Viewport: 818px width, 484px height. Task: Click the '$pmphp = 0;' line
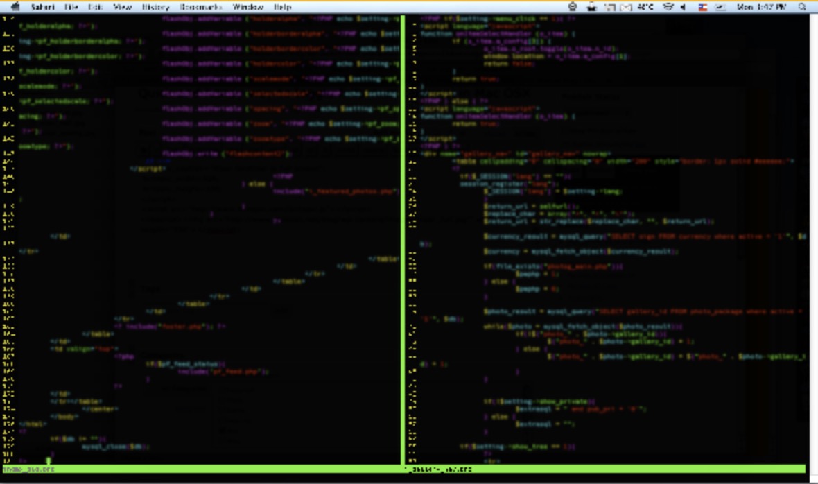click(x=537, y=288)
